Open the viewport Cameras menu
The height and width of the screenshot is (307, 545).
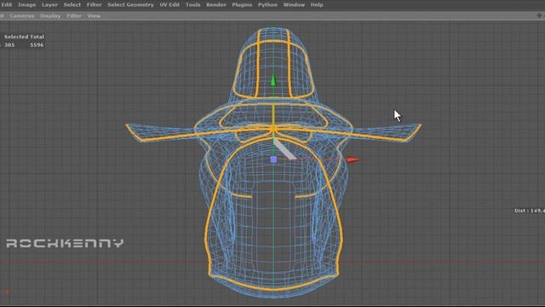click(22, 16)
